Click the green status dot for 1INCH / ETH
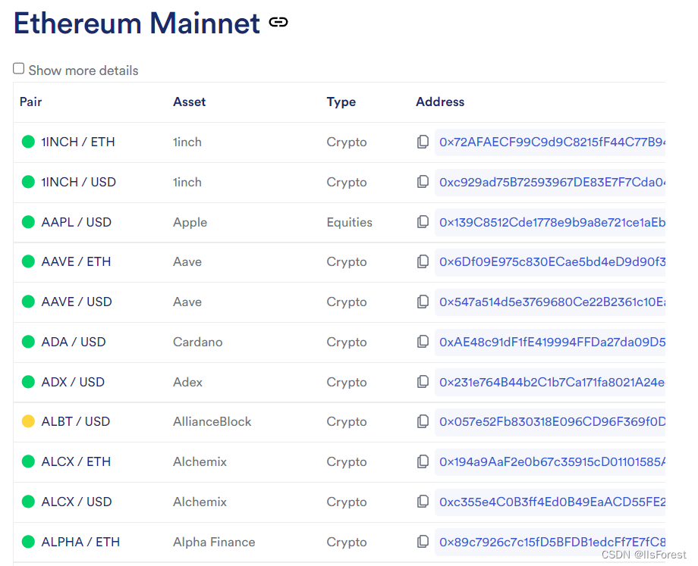This screenshot has height=566, width=698. point(28,142)
